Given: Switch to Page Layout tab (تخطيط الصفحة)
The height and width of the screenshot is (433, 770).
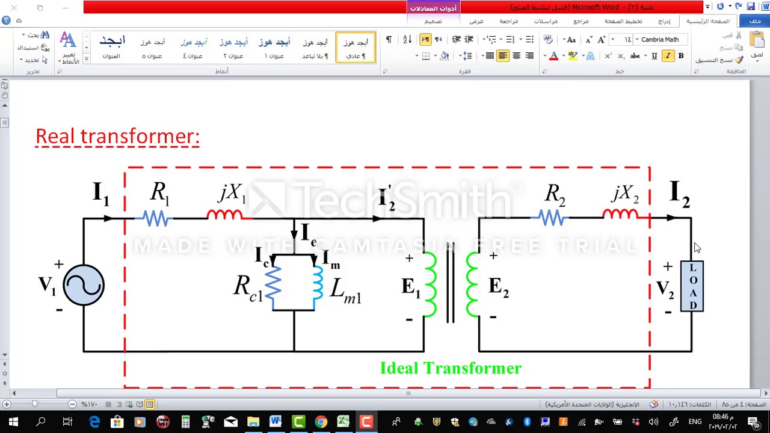Looking at the screenshot, I should pyautogui.click(x=623, y=21).
